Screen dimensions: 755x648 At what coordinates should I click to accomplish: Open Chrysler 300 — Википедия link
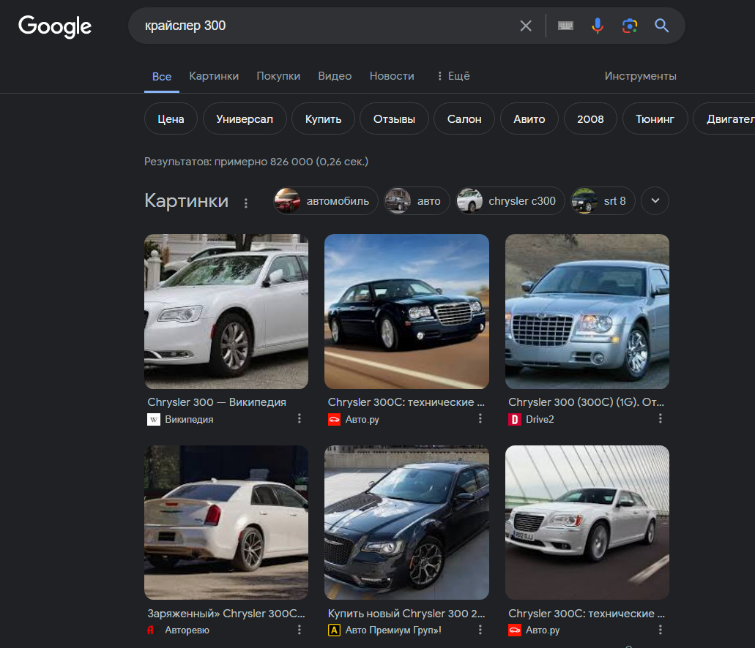pyautogui.click(x=217, y=402)
